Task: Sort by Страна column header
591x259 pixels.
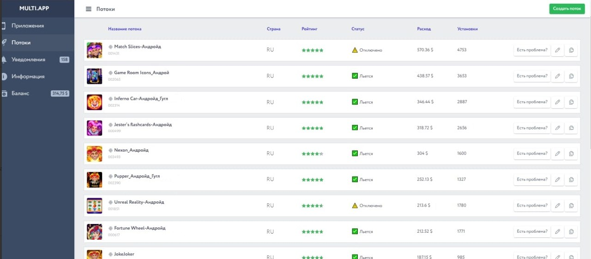Action: 273,29
